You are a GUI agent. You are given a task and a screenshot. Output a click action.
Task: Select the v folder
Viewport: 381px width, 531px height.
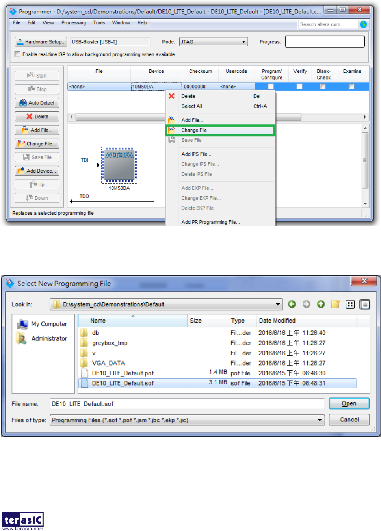(x=94, y=353)
